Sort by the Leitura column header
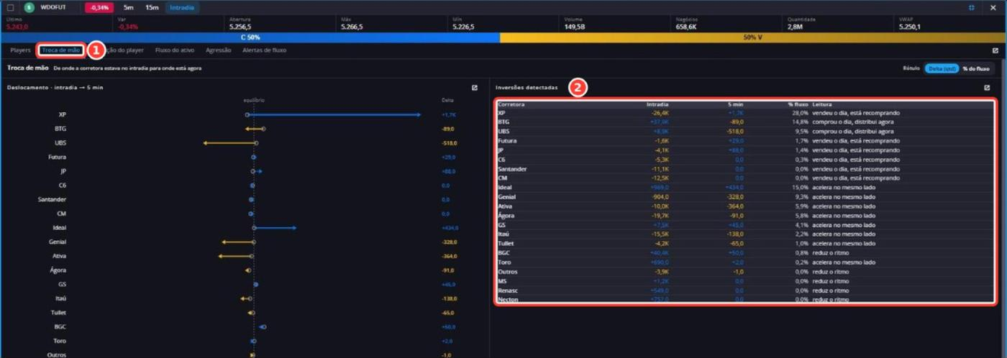This screenshot has width=1007, height=358. pos(821,104)
